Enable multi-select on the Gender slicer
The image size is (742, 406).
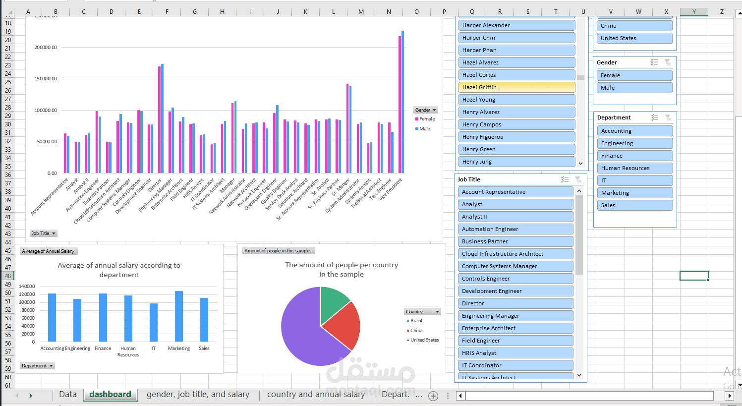click(654, 62)
